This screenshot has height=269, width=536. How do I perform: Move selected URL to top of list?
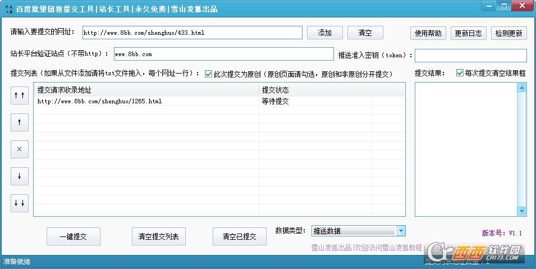tap(20, 95)
